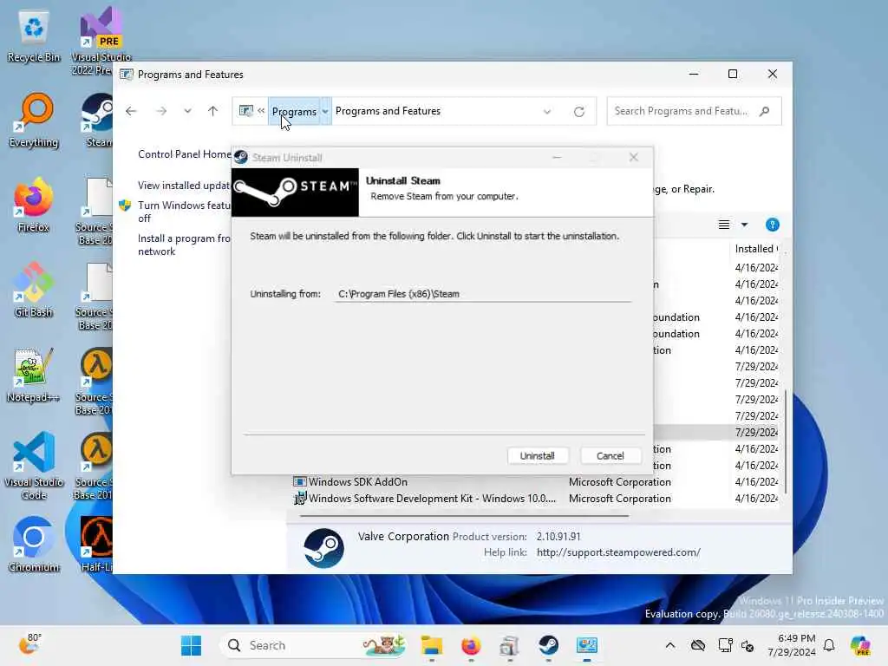Screen dimensions: 888x666
Task: Open the address bar history dropdown
Action: [x=547, y=112]
